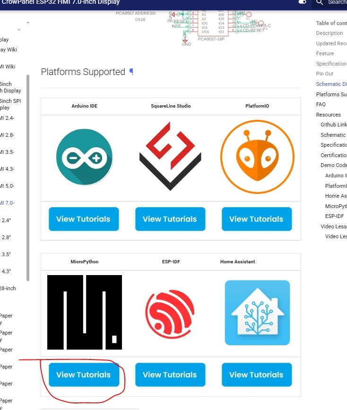This screenshot has width=347, height=410.
Task: View Tutorials for MicroPython
Action: [84, 375]
